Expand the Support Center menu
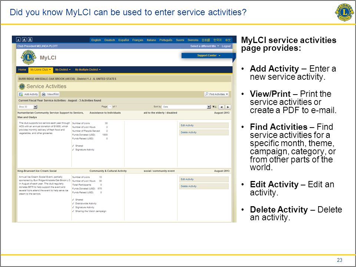 pyautogui.click(x=208, y=55)
